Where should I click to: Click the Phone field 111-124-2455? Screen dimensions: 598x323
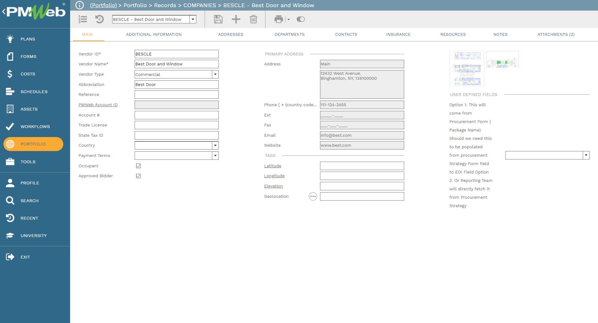coord(362,105)
